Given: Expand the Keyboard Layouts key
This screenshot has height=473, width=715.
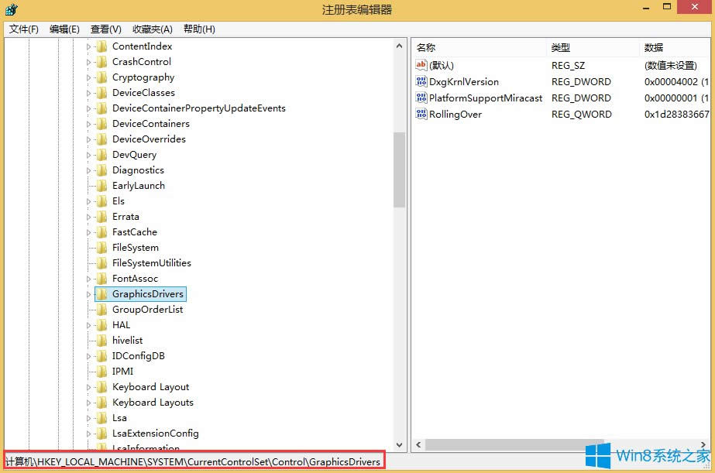Looking at the screenshot, I should 88,403.
